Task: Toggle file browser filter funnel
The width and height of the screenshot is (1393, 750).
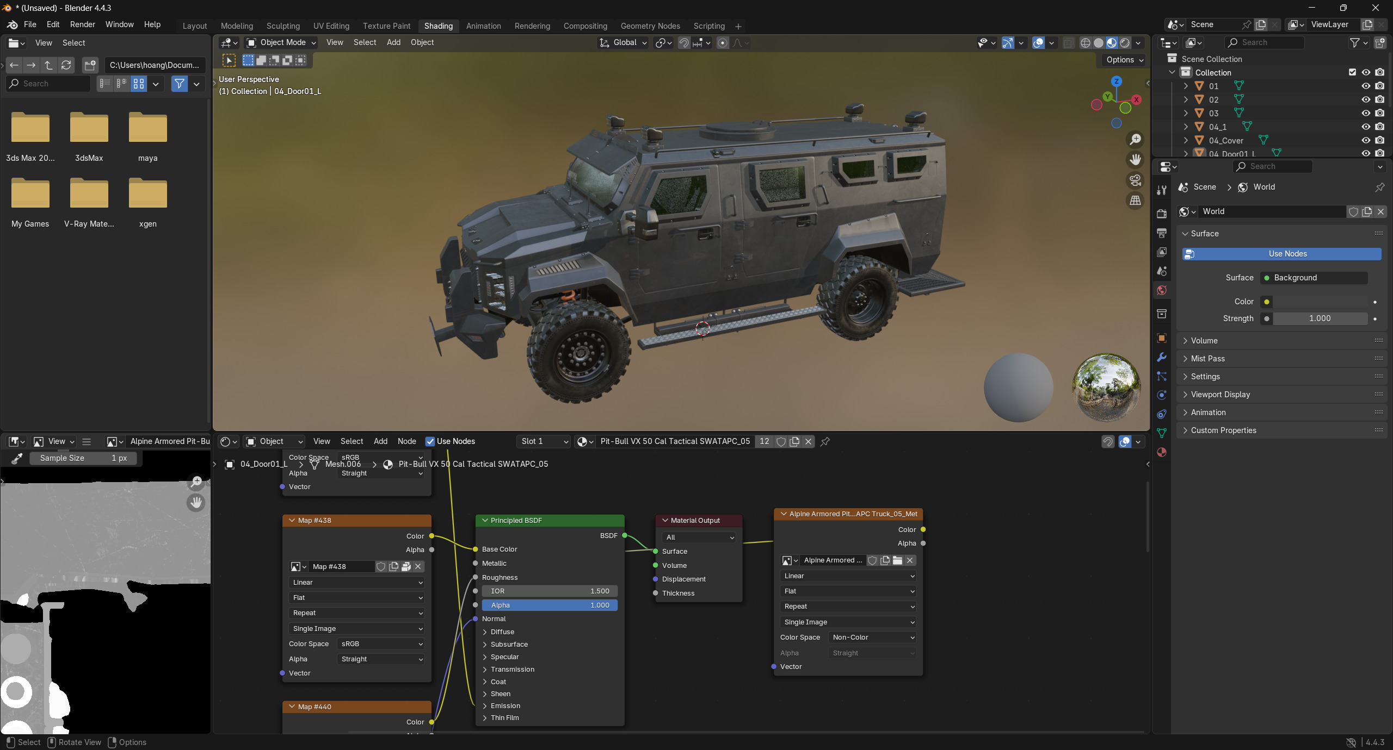Action: pos(179,84)
